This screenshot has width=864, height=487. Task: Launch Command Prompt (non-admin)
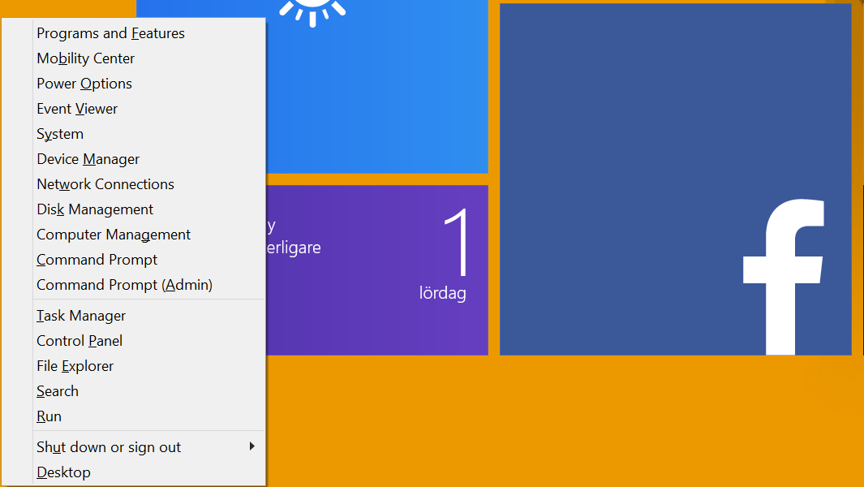[148, 260]
